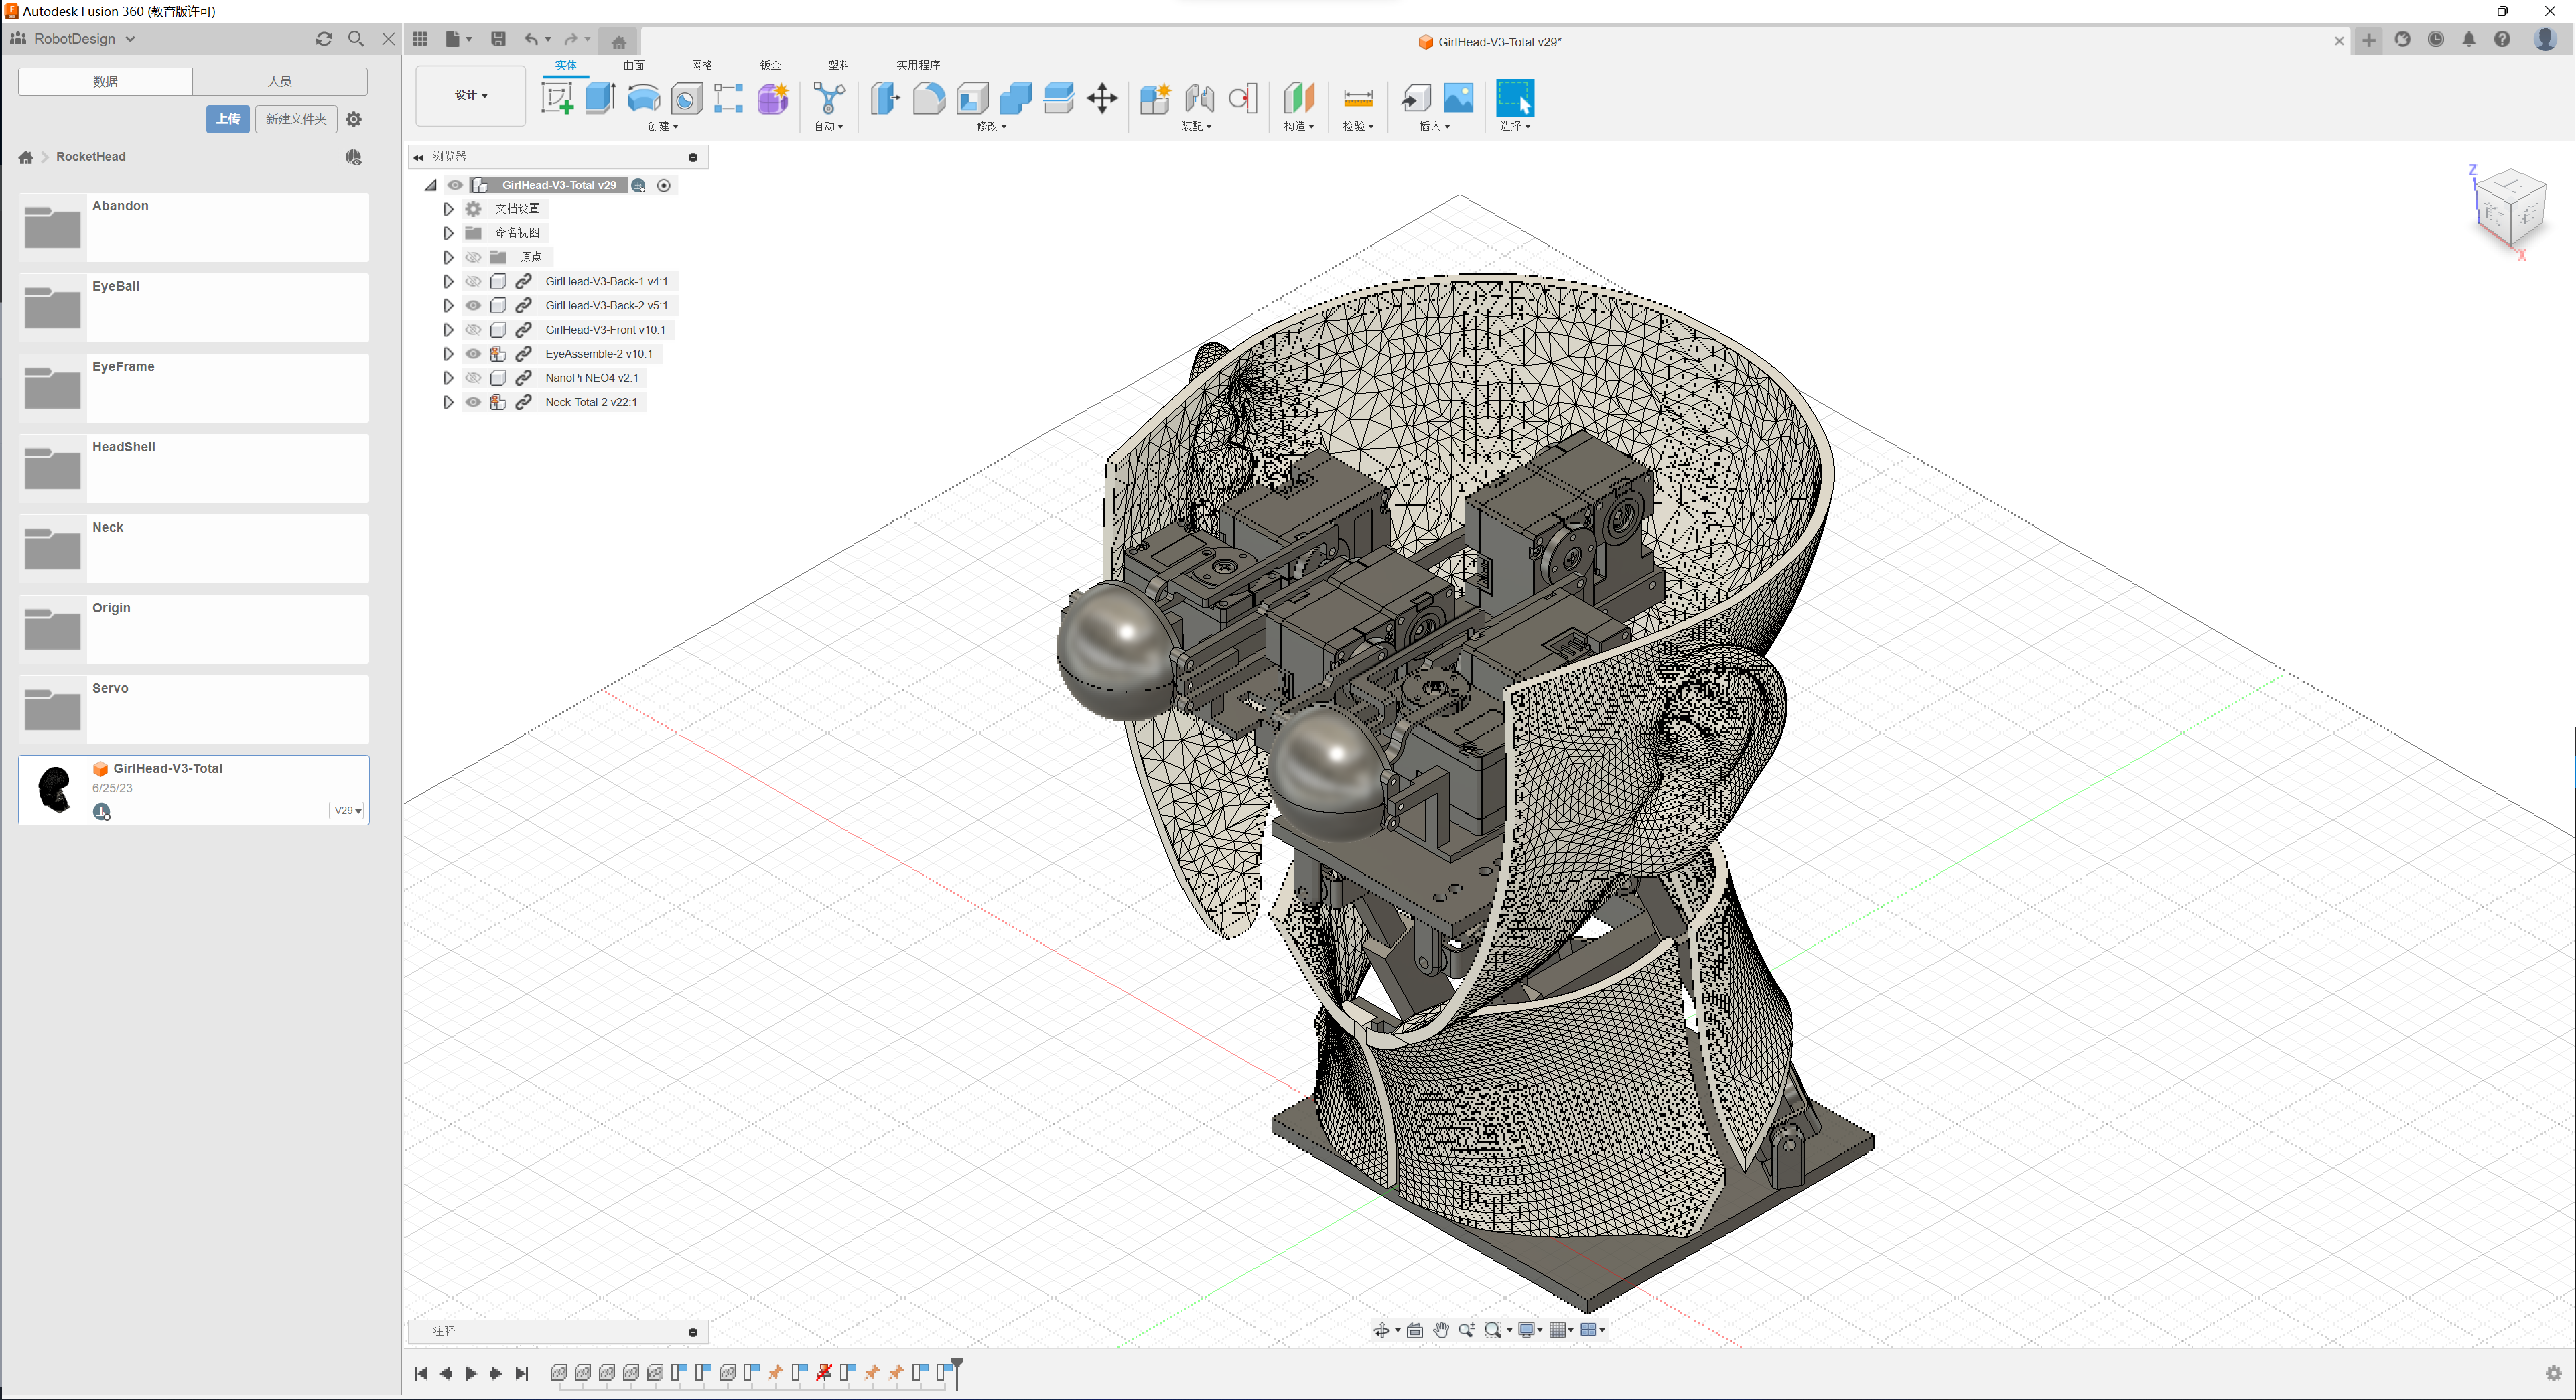The height and width of the screenshot is (1400, 2576).
Task: Select the Pan hand tool
Action: [x=1441, y=1330]
